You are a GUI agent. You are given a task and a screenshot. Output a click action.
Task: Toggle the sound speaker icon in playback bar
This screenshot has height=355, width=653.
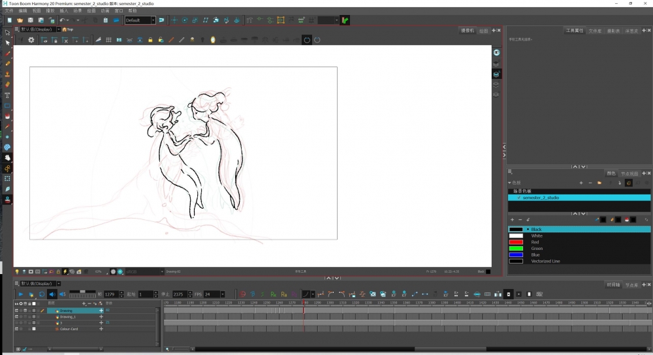[x=52, y=294]
